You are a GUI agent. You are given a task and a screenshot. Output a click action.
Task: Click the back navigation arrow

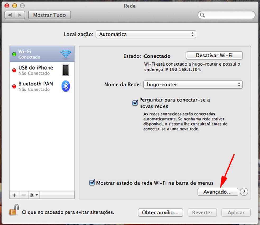pos(10,15)
